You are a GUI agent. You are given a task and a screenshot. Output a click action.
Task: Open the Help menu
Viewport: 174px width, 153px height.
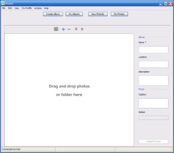pyautogui.click(x=46, y=8)
